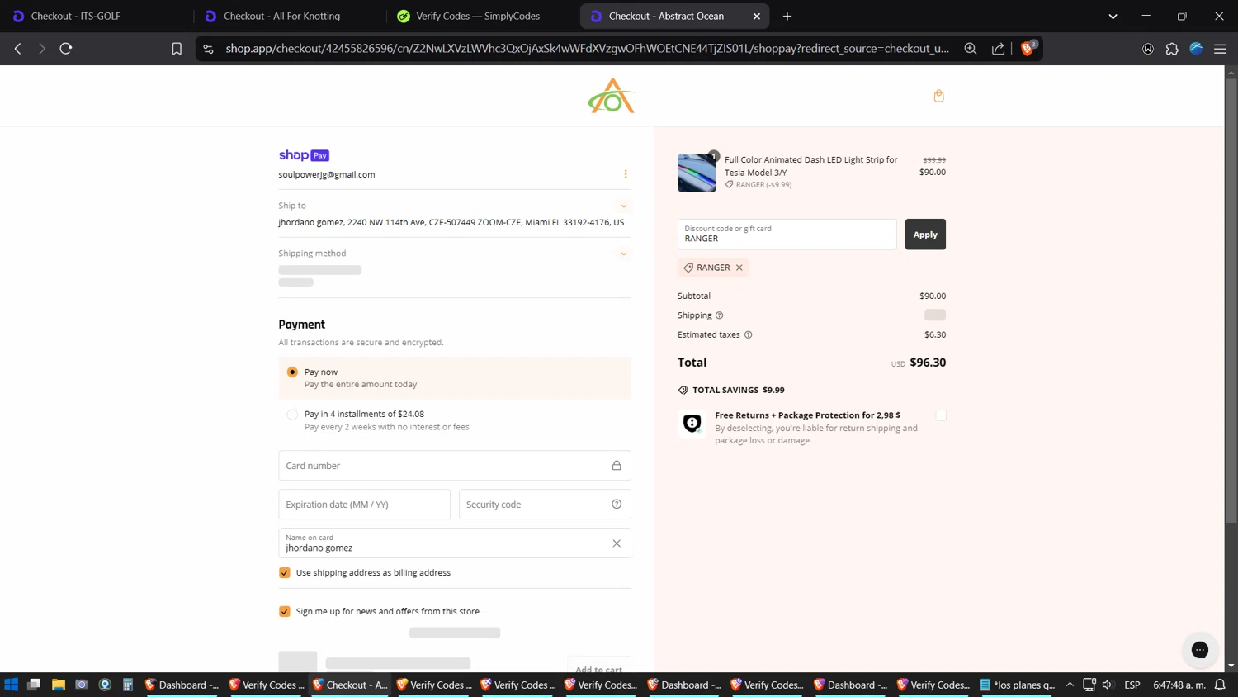The width and height of the screenshot is (1238, 697).
Task: Open the browser extensions puzzle icon
Action: [x=1172, y=49]
